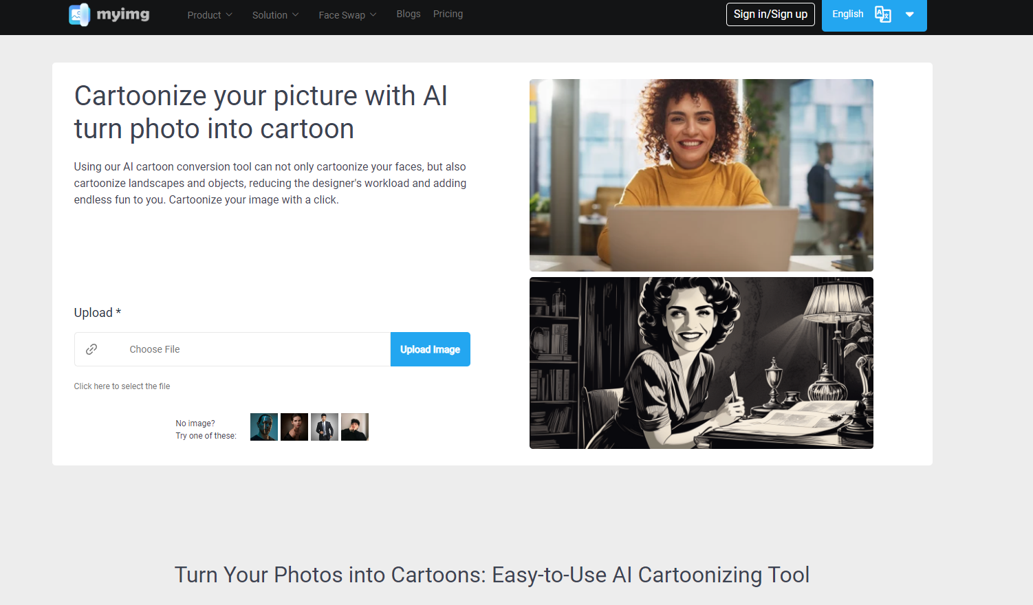The image size is (1033, 605).
Task: Select the sample thumbnail of the man in a suit
Action: coord(325,426)
